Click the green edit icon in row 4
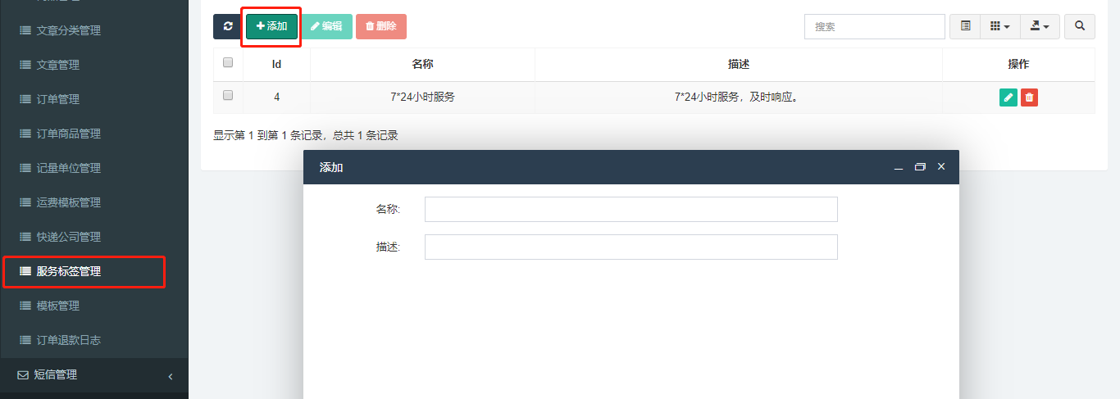 pos(1008,97)
